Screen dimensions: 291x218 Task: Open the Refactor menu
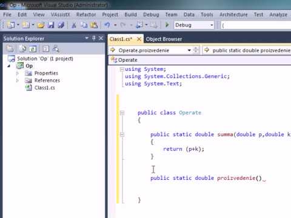tap(86, 15)
